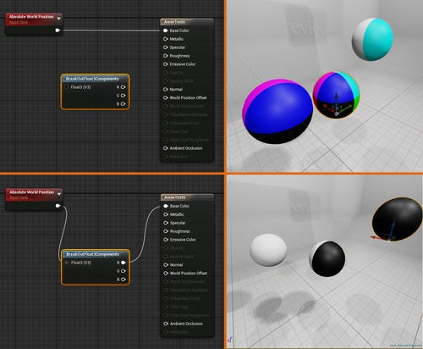
Task: Click blue Z-axis arrow on the multicolored sphere
Action: tap(336, 98)
